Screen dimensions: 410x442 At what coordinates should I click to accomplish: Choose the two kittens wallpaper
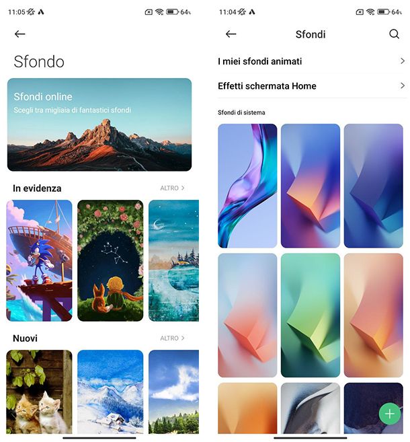click(39, 392)
